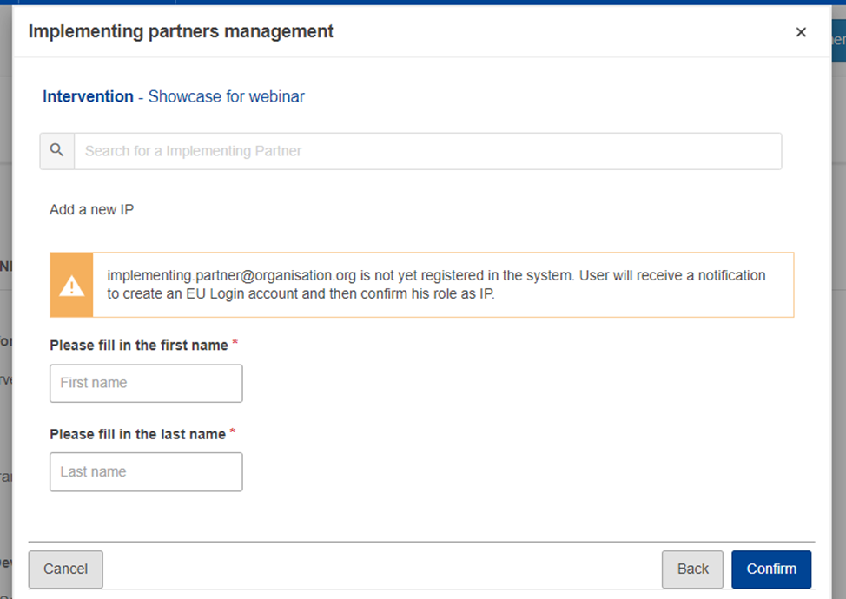Focus the Search for a Implementing Partner field
This screenshot has width=846, height=599.
(x=428, y=151)
